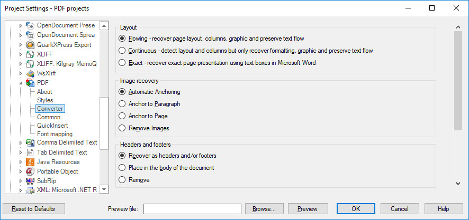Open the QuickInsert settings under PDF
The image size is (469, 220).
[51, 126]
